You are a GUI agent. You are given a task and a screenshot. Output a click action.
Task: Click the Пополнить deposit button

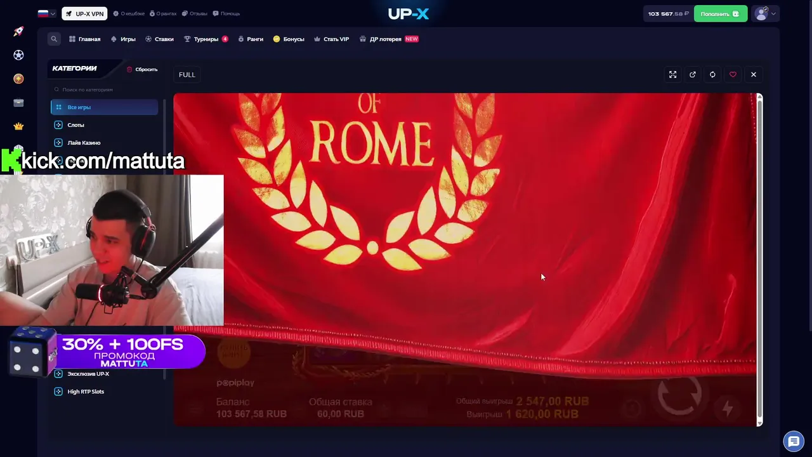tap(721, 13)
